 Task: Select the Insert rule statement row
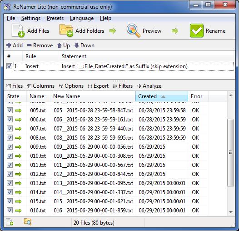[124, 66]
